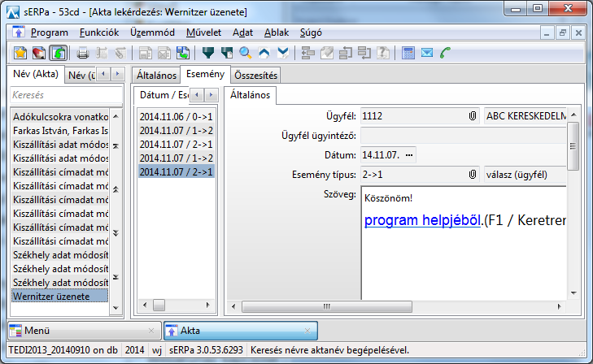Viewport: 593px width, 364px height.
Task: Click the horizontal scrollbar thumb under the Szöveg panel
Action: (327, 306)
